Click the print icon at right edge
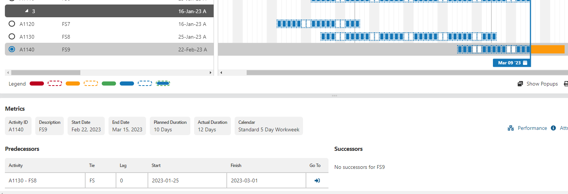The height and width of the screenshot is (194, 568). [566, 84]
